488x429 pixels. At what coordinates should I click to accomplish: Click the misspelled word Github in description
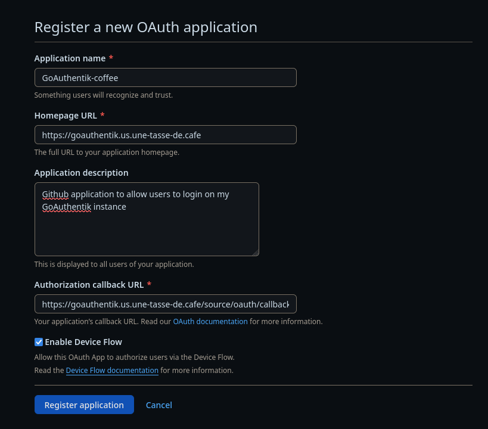click(55, 194)
